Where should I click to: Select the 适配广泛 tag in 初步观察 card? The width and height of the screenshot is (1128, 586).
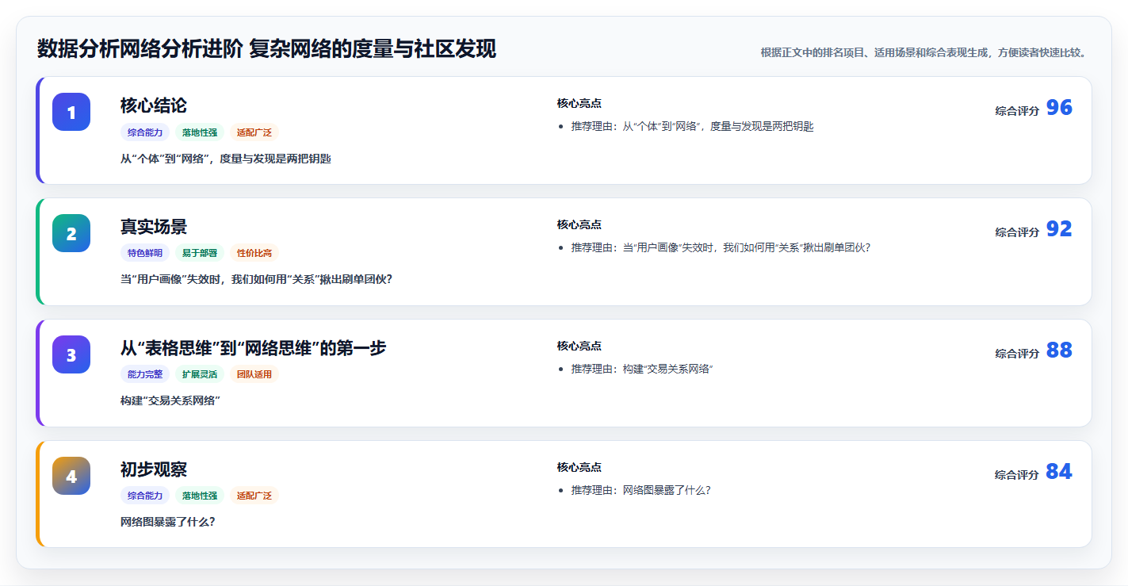point(254,496)
